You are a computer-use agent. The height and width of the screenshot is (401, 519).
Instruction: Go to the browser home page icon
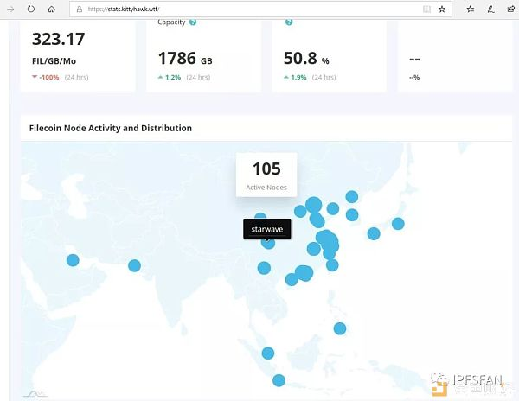pos(52,10)
